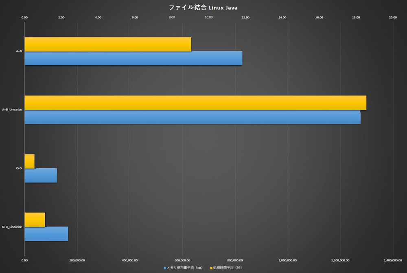407x273 pixels.
Task: Click the A+B_Linearize category axis label
Action: point(12,110)
